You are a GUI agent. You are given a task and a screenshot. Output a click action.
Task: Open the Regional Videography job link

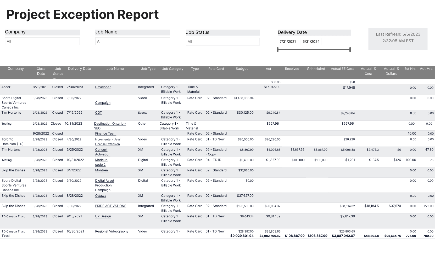coord(112,231)
